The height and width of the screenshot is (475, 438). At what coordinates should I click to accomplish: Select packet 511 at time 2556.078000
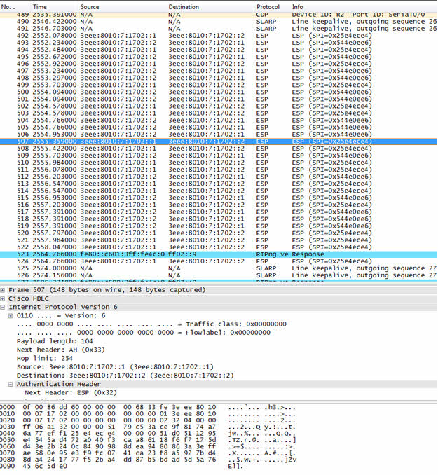pyautogui.click(x=219, y=170)
